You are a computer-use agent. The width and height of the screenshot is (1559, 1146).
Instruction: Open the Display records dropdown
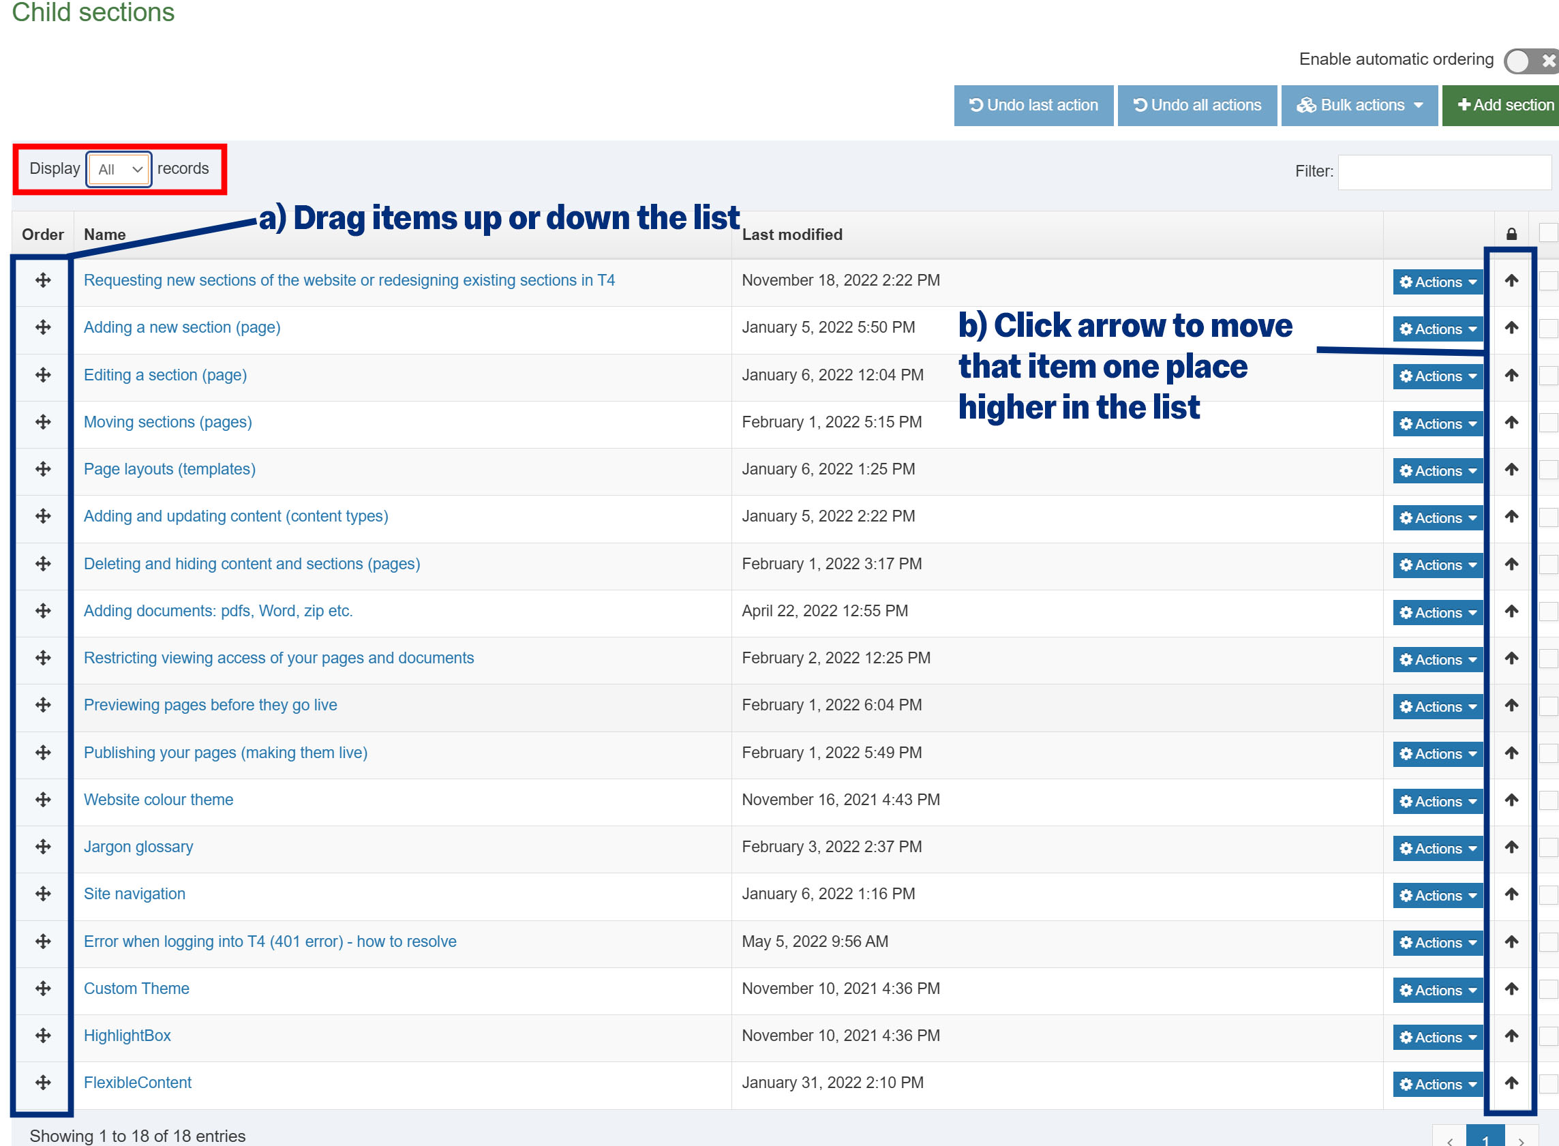[x=119, y=169]
